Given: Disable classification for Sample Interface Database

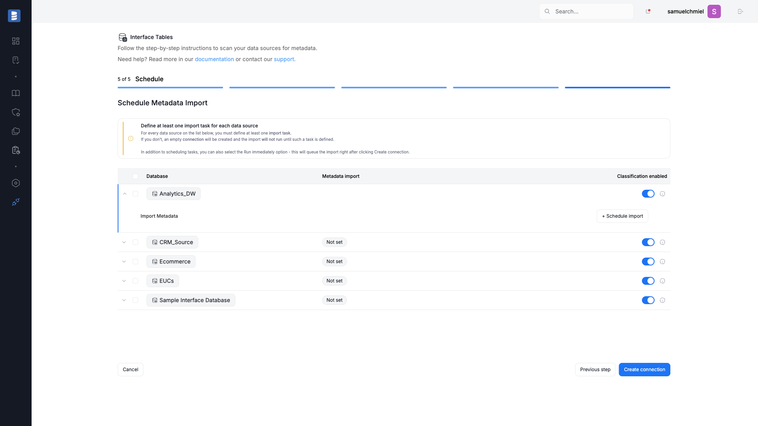Looking at the screenshot, I should click(x=648, y=300).
